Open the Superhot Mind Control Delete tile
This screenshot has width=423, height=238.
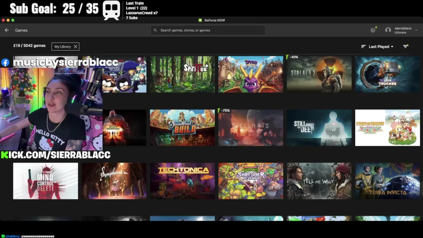coord(46,181)
